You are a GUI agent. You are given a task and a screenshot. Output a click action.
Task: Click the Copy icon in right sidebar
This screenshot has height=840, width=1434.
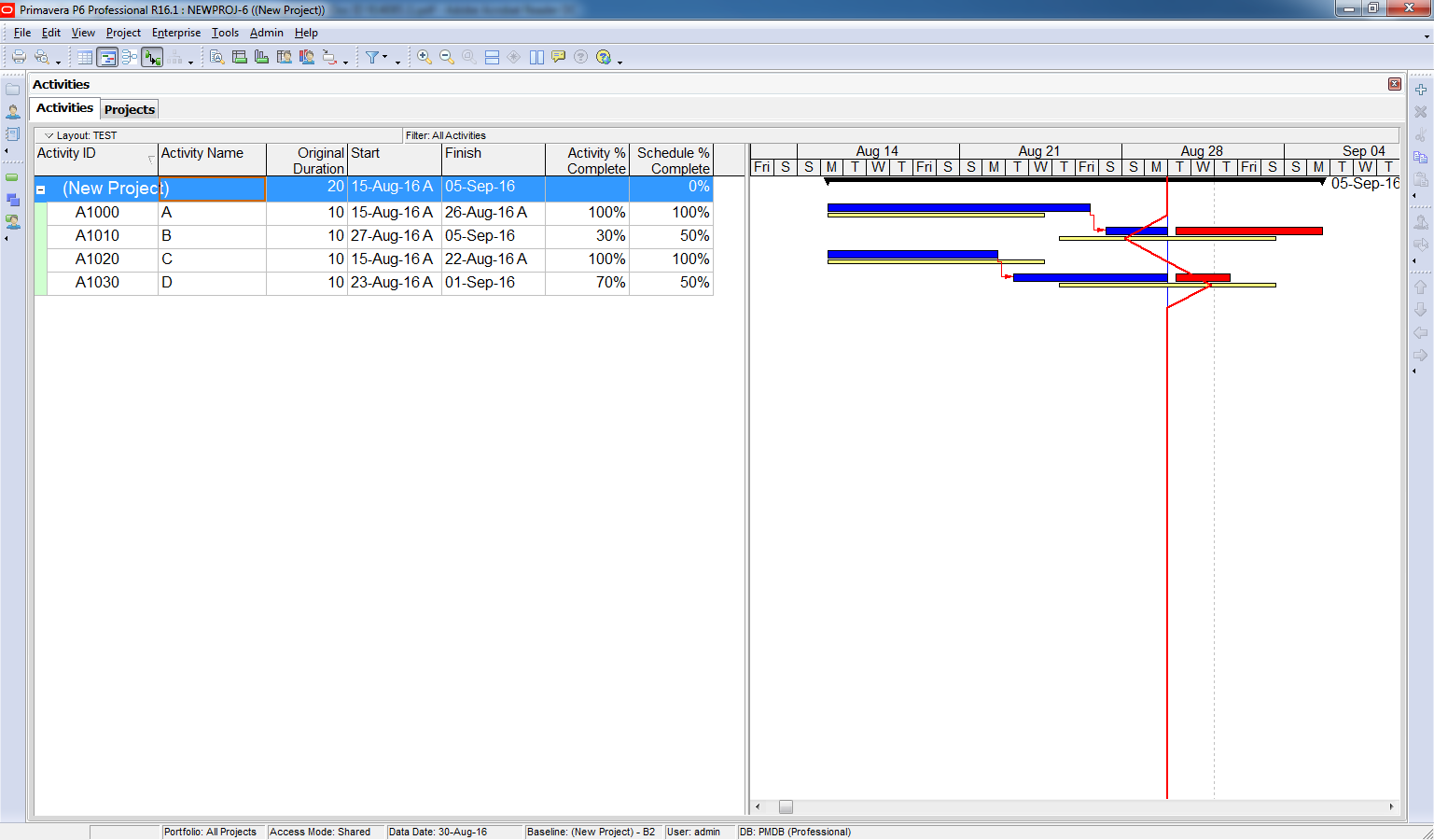click(x=1420, y=157)
